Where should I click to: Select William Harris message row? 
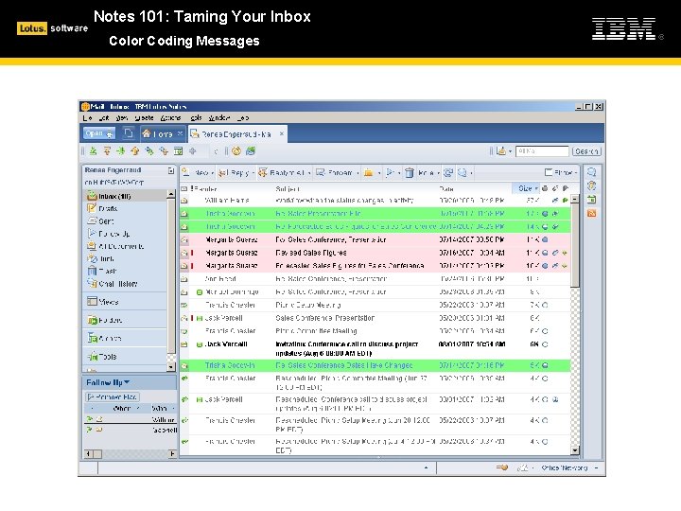pyautogui.click(x=375, y=201)
